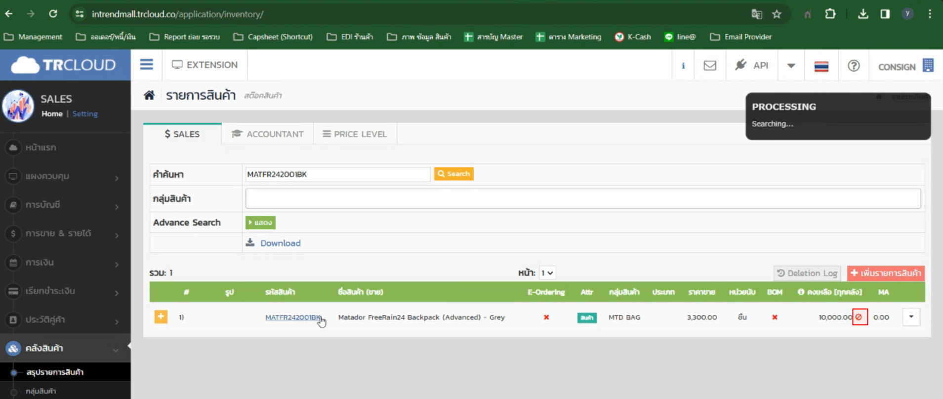Expand the dropdown caret next to API

pyautogui.click(x=791, y=66)
